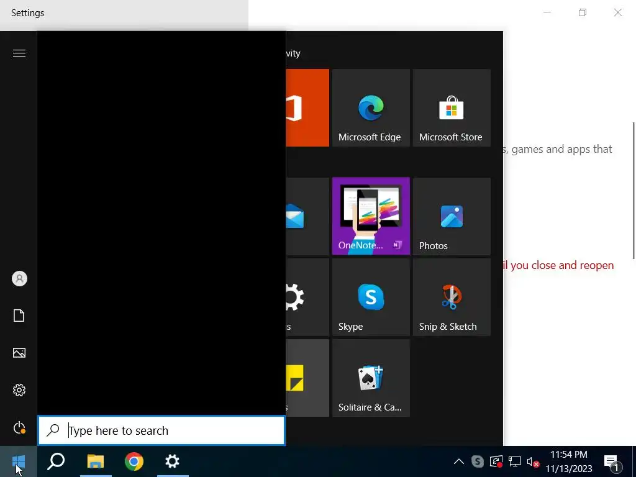Open the Sticky Notes tile
The height and width of the screenshot is (477, 636).
pyautogui.click(x=307, y=378)
